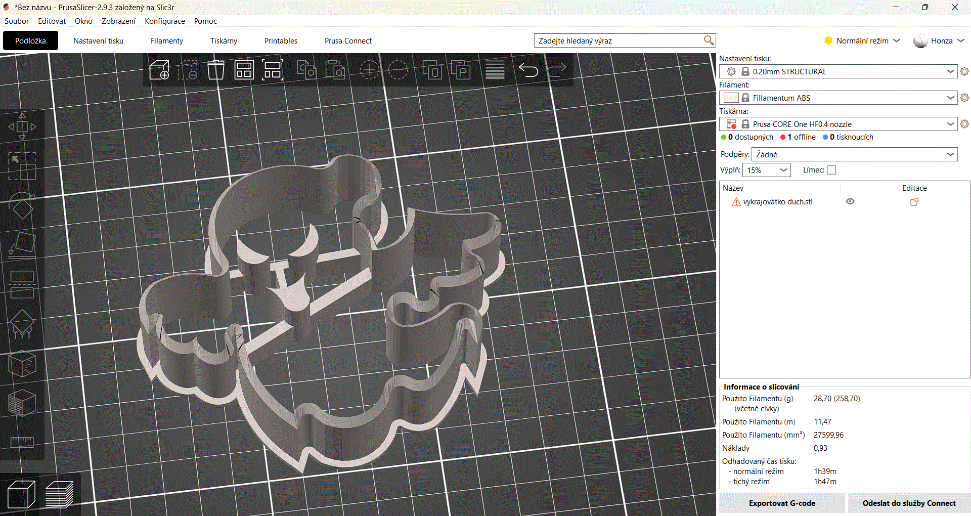Open printer settings gear icon at right
This screenshot has width=971, height=516.
pos(964,124)
